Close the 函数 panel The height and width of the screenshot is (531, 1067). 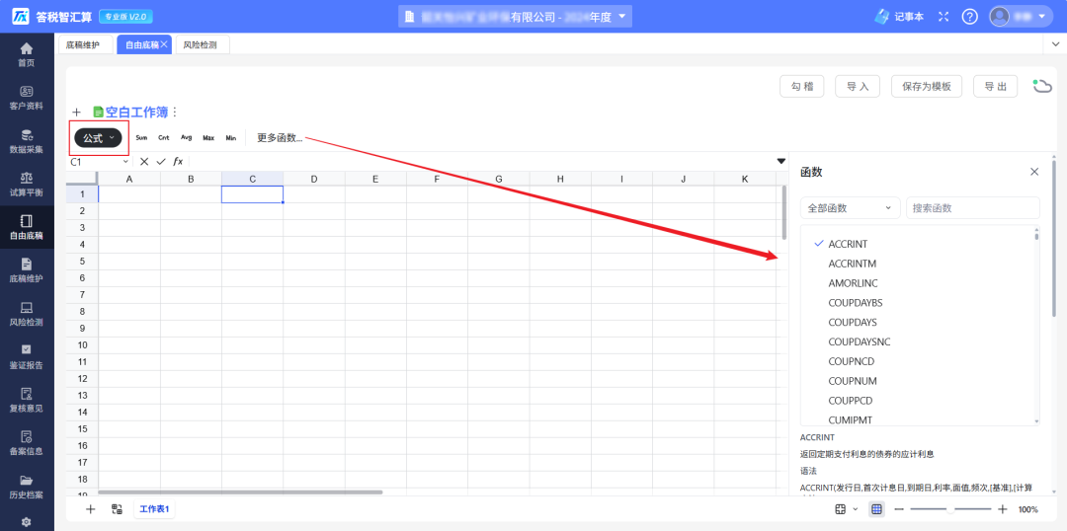pos(1034,172)
